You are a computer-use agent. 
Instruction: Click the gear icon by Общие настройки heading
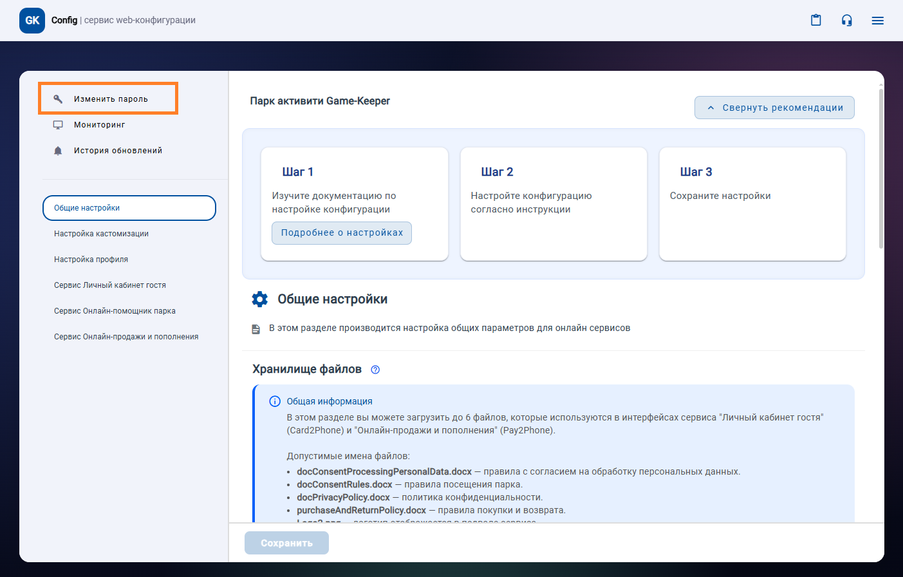point(260,299)
